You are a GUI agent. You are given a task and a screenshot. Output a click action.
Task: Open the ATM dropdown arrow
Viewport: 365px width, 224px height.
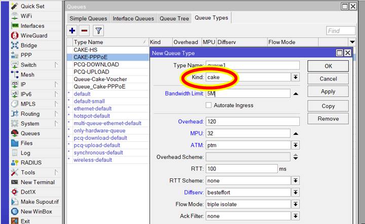[x=296, y=145]
